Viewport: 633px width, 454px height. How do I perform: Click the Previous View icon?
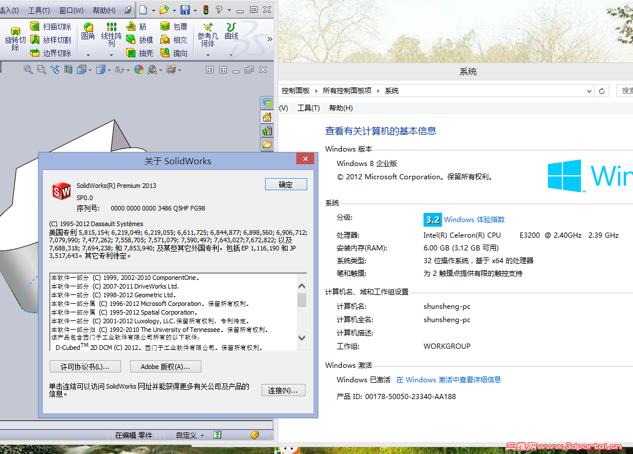(55, 69)
